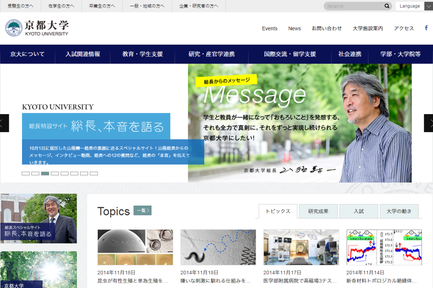433x288 pixels.
Task: Open insect reproduction topic thumbnail
Action: [x=136, y=247]
